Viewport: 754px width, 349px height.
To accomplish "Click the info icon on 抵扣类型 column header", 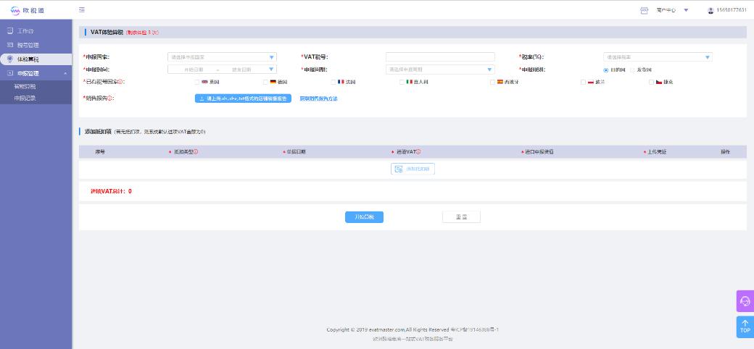I will click(x=196, y=152).
